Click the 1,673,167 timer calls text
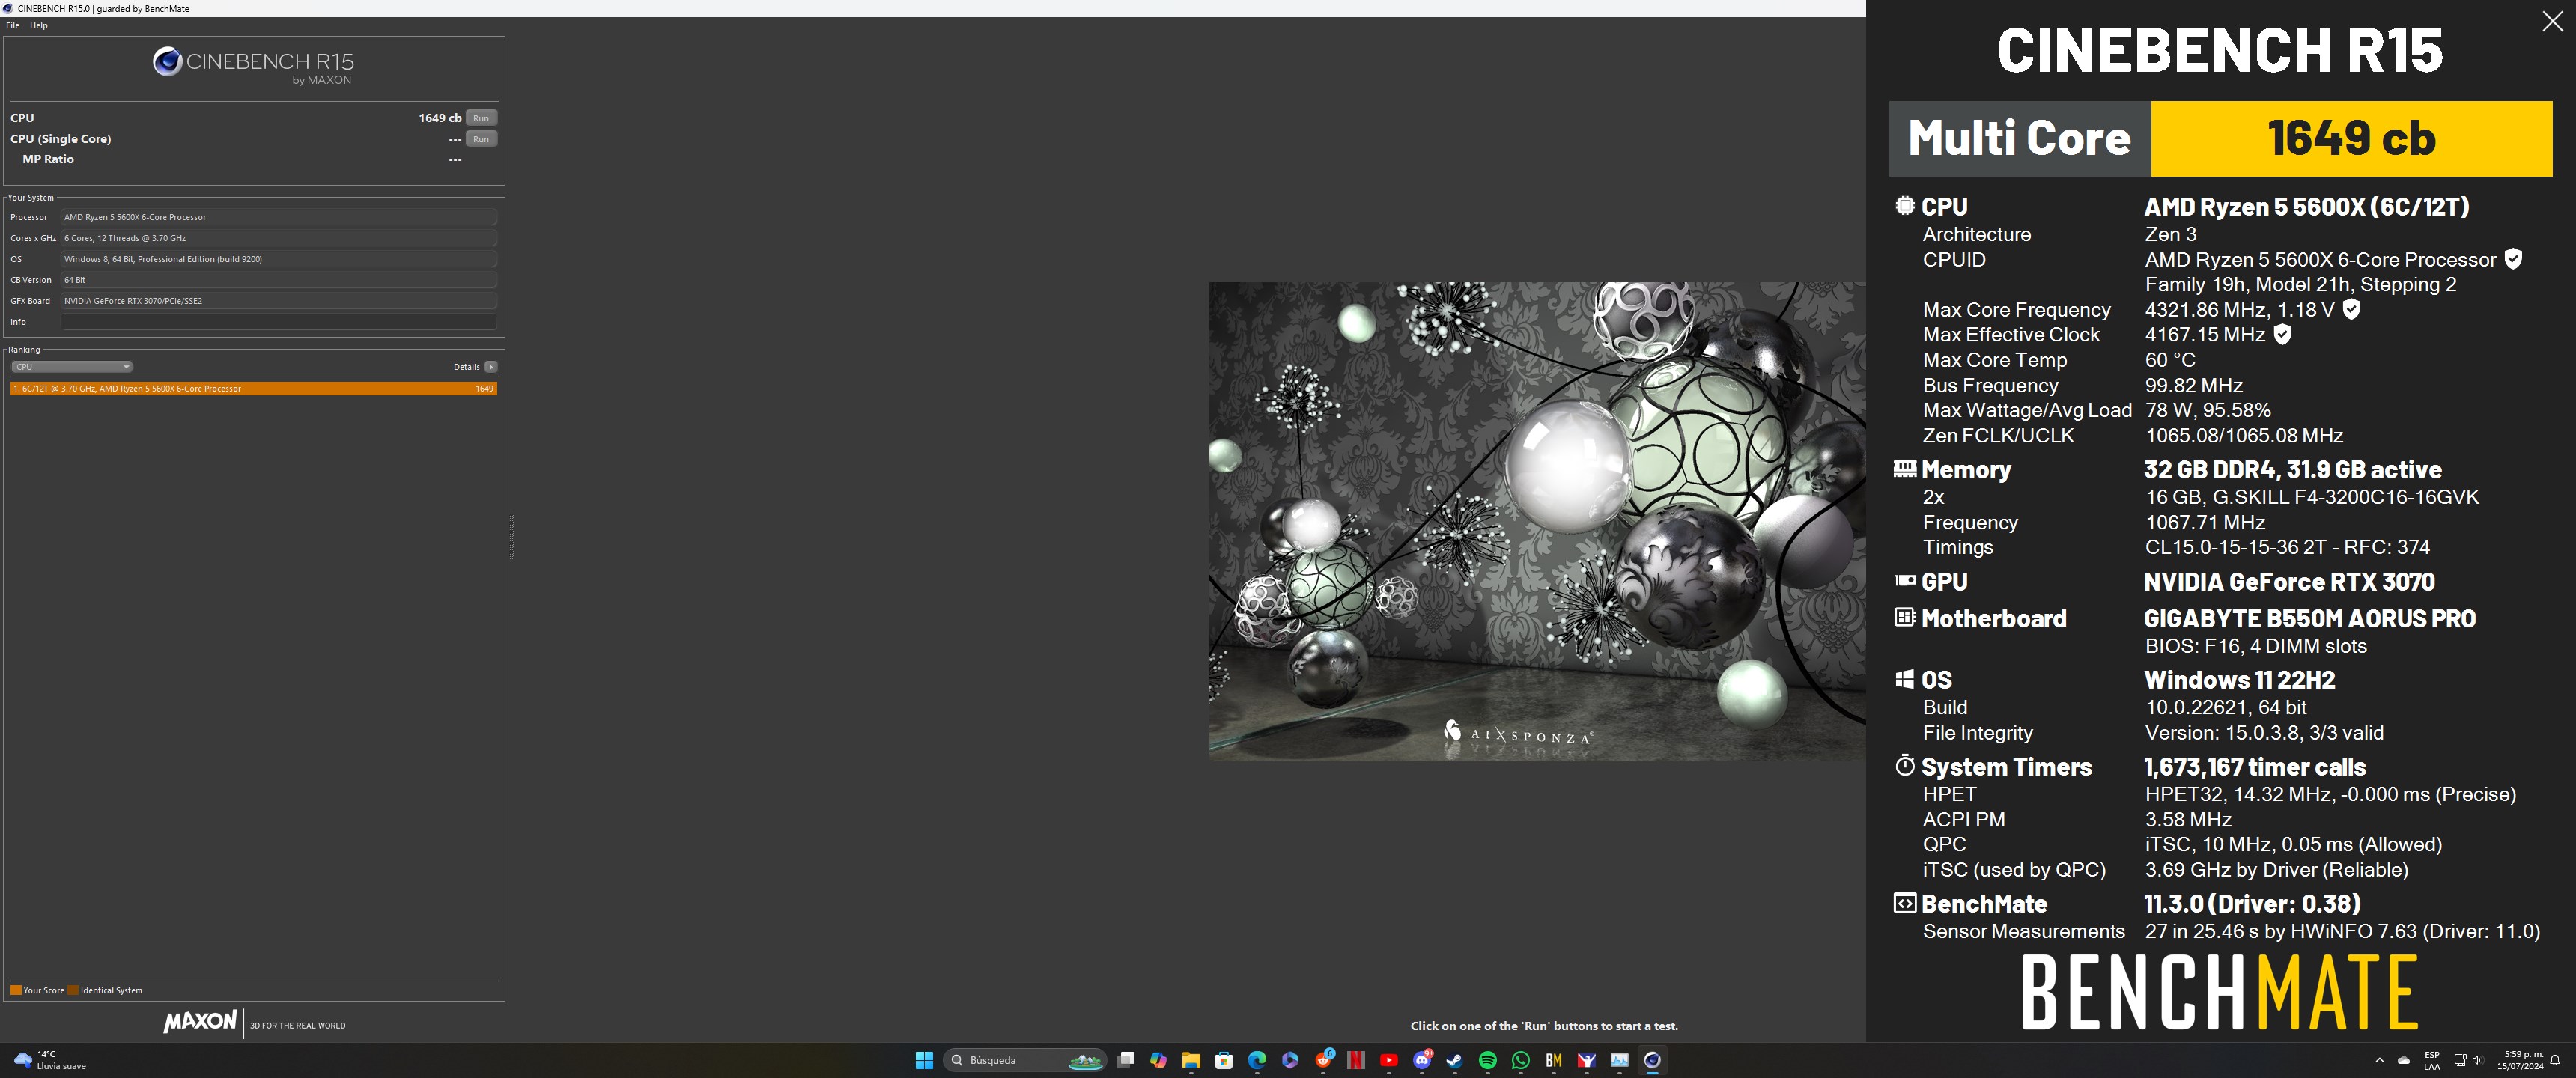2576x1078 pixels. (2254, 766)
